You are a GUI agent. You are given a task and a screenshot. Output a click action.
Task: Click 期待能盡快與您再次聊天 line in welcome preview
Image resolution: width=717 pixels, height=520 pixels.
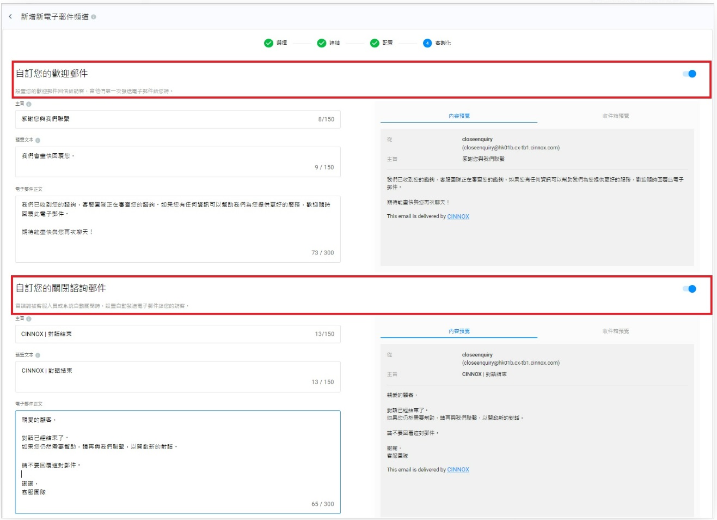418,202
